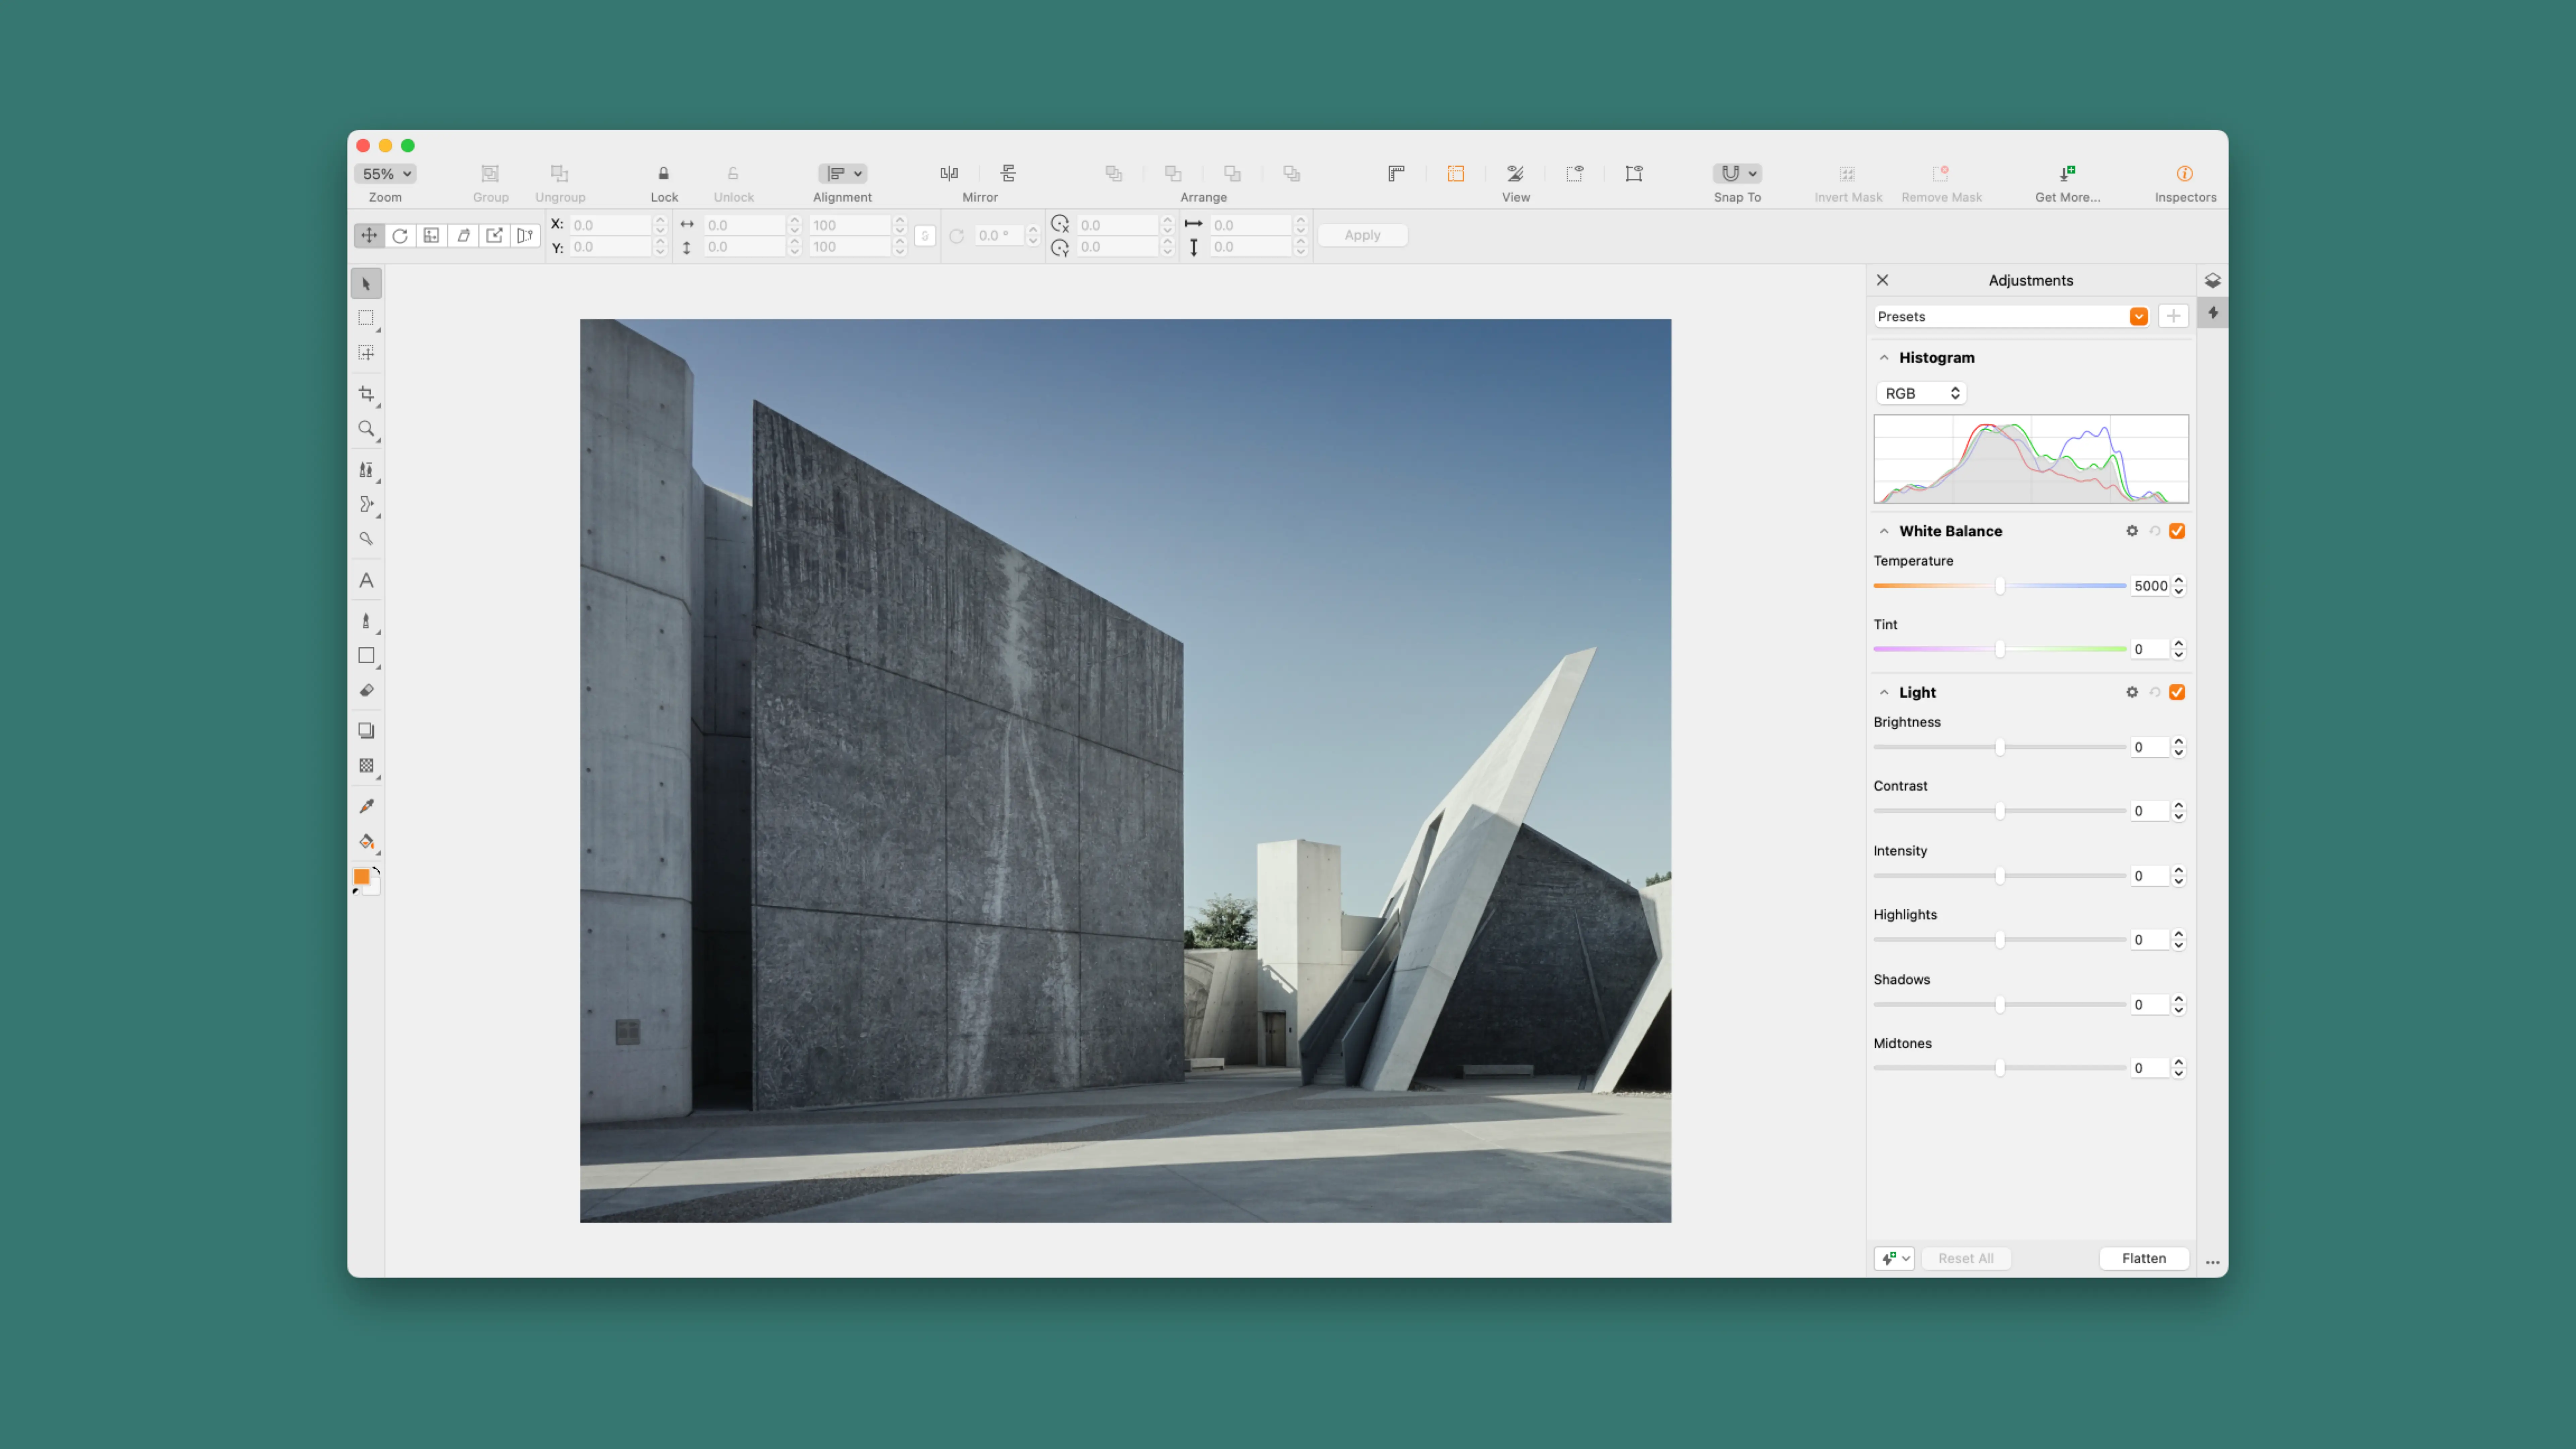This screenshot has height=1449, width=2576.
Task: Click the rotation angle input field
Action: [1000, 236]
